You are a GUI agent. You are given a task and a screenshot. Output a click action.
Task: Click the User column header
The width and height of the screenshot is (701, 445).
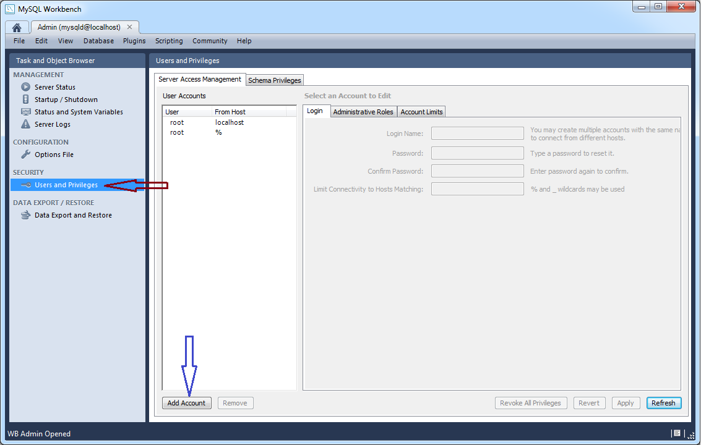[187, 112]
